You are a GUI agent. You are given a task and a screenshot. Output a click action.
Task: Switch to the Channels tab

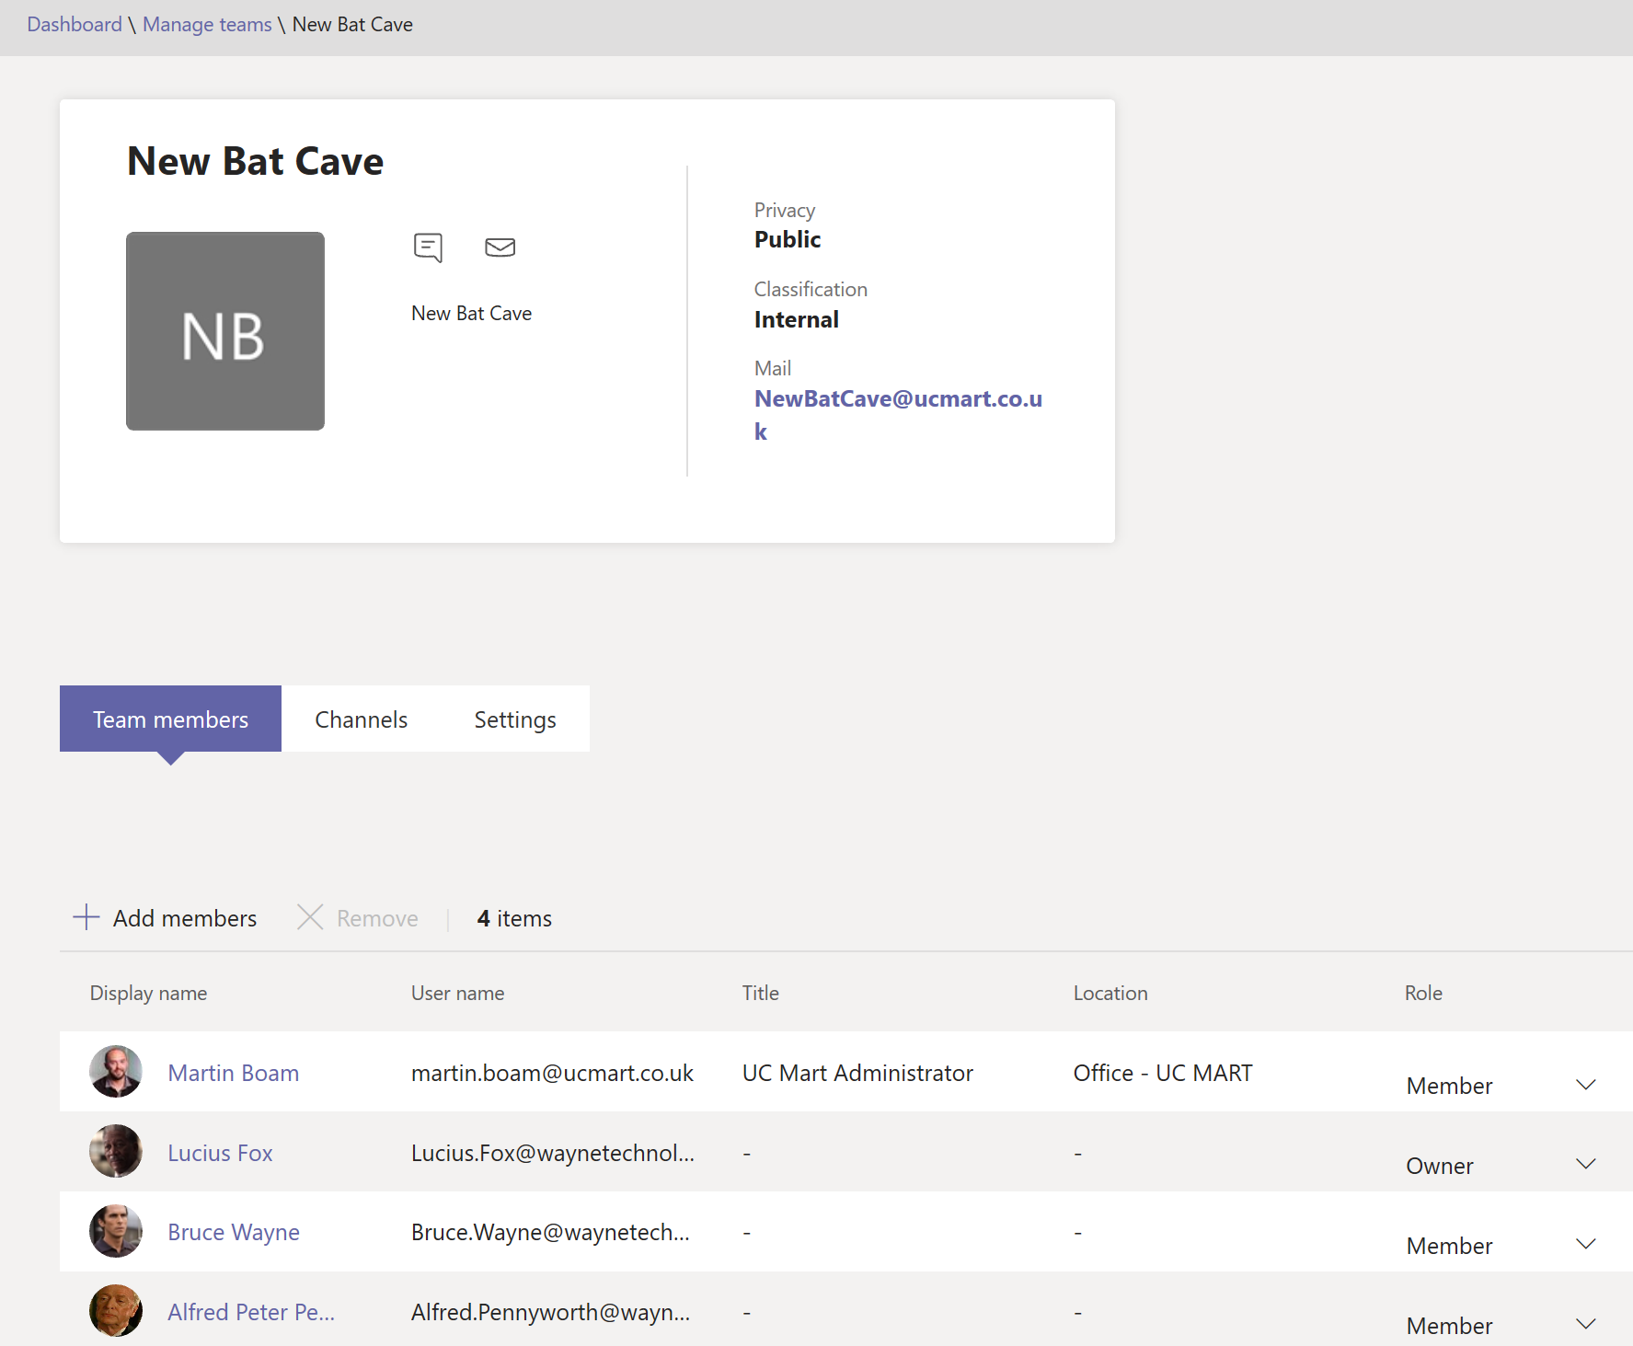(x=361, y=719)
